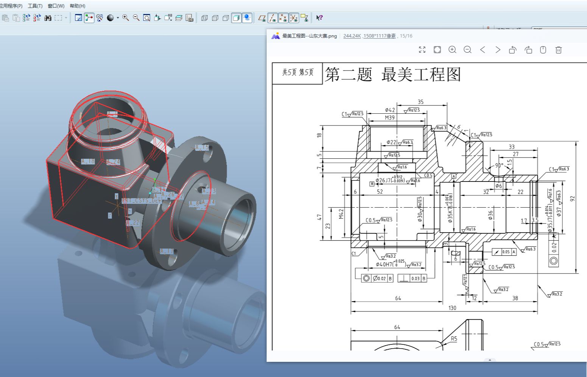Screen dimensions: 587x377
Task: Click the collapse handle at viewer bottom
Action: click(x=490, y=360)
